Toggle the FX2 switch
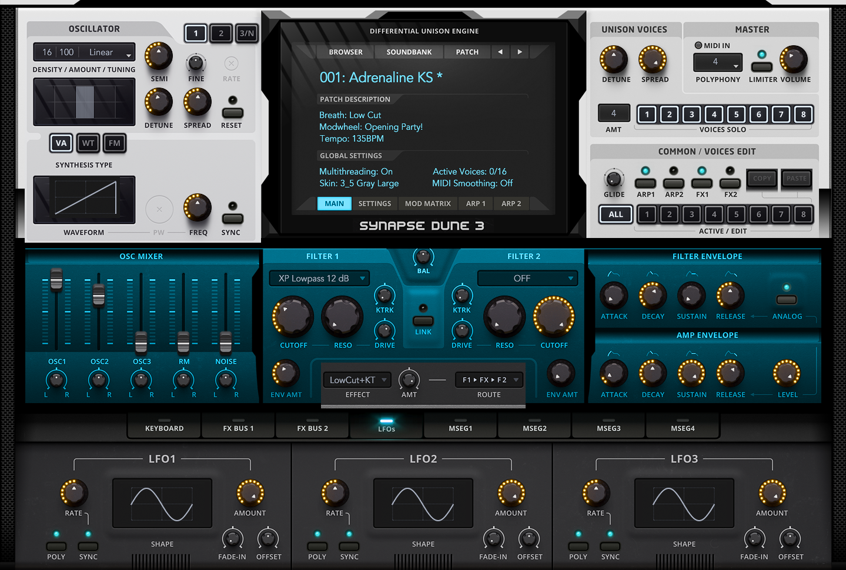This screenshot has width=846, height=570. pyautogui.click(x=730, y=183)
